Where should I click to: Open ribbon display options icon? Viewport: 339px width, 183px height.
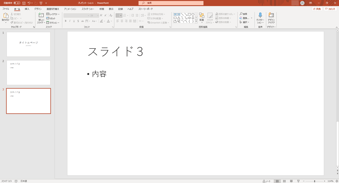click(x=311, y=3)
